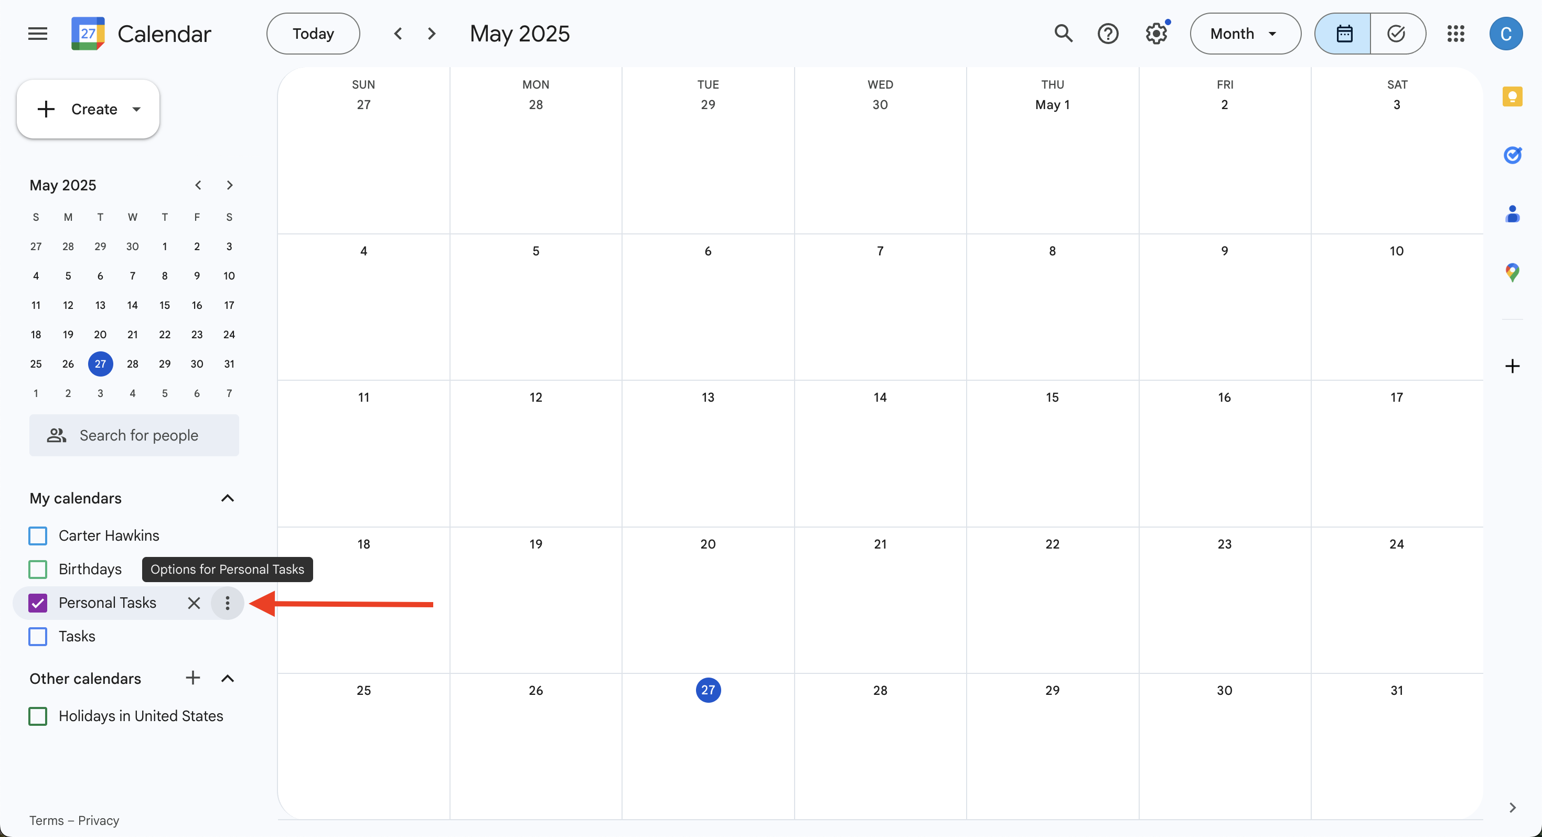Get add-ons plus icon in side panel
1542x837 pixels.
pyautogui.click(x=1512, y=366)
